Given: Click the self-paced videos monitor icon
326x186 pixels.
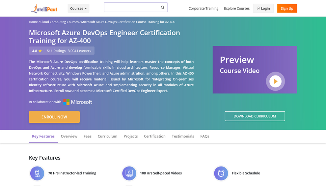Looking at the screenshot, I should pyautogui.click(x=129, y=173).
